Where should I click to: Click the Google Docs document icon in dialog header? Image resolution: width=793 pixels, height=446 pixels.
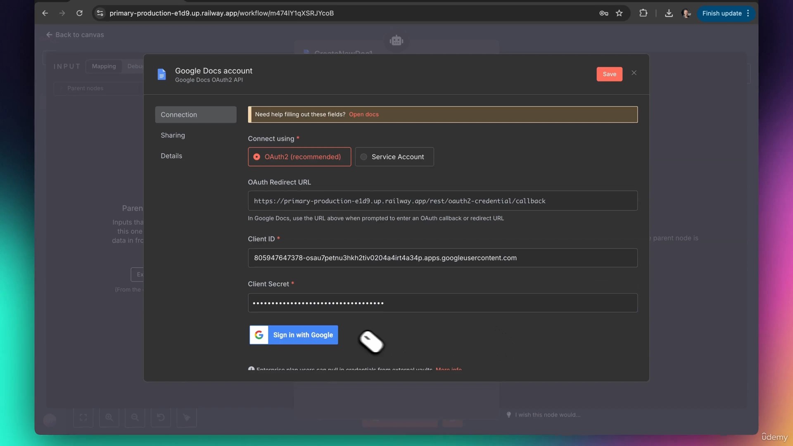[x=161, y=74]
